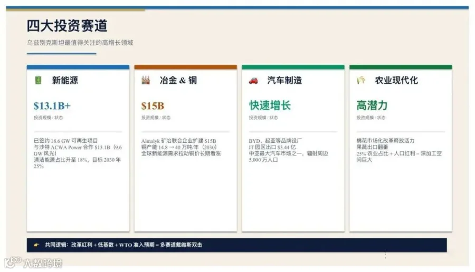Click the line BYD、起亚等品牌设厂
475x272 pixels.
click(x=275, y=141)
